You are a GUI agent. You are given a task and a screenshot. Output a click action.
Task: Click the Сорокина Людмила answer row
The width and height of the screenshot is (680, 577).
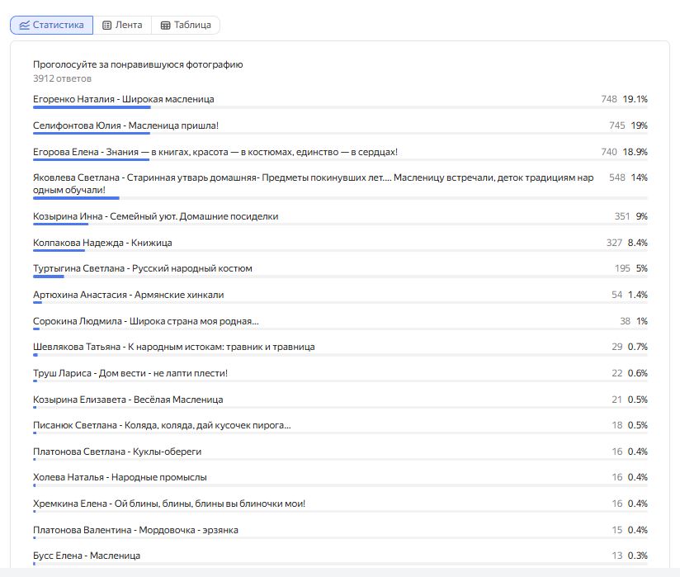(x=145, y=321)
